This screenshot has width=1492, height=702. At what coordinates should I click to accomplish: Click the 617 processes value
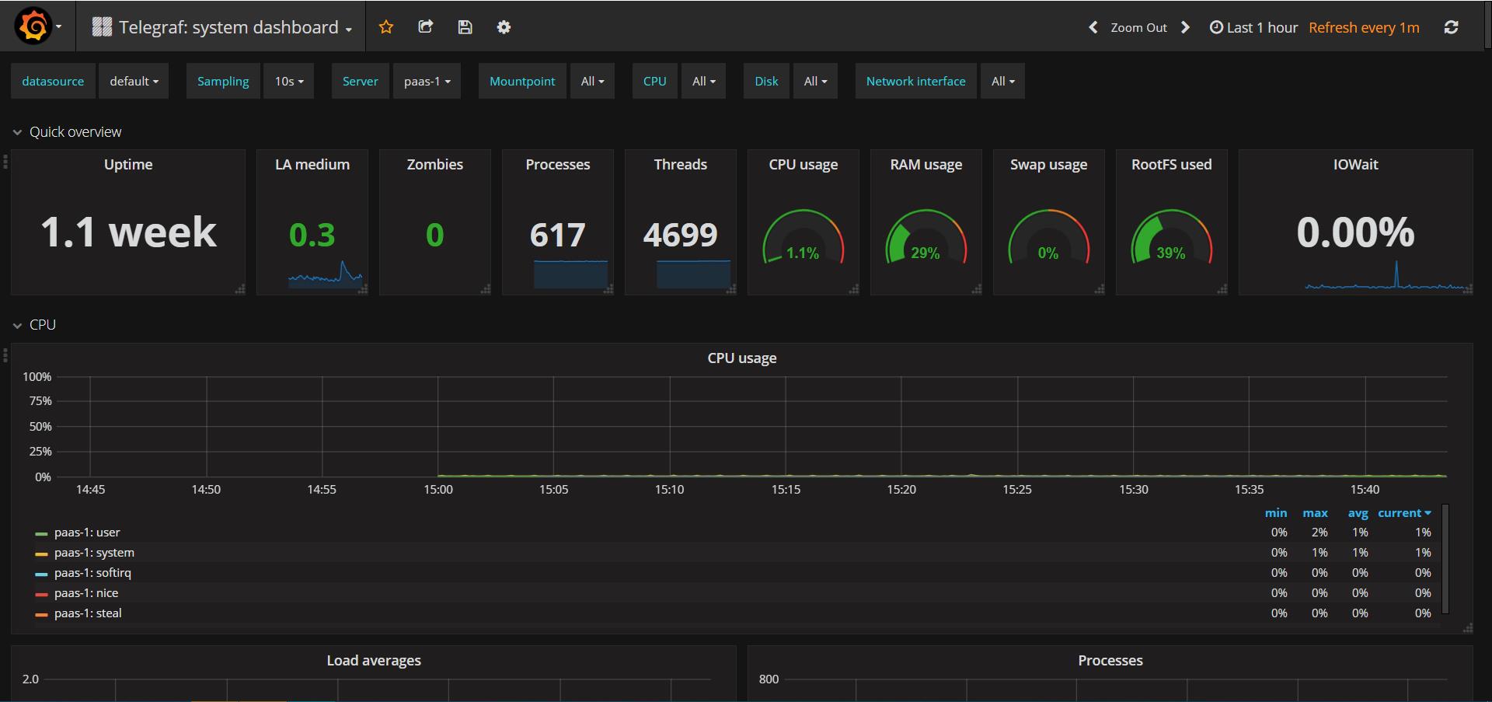(558, 235)
